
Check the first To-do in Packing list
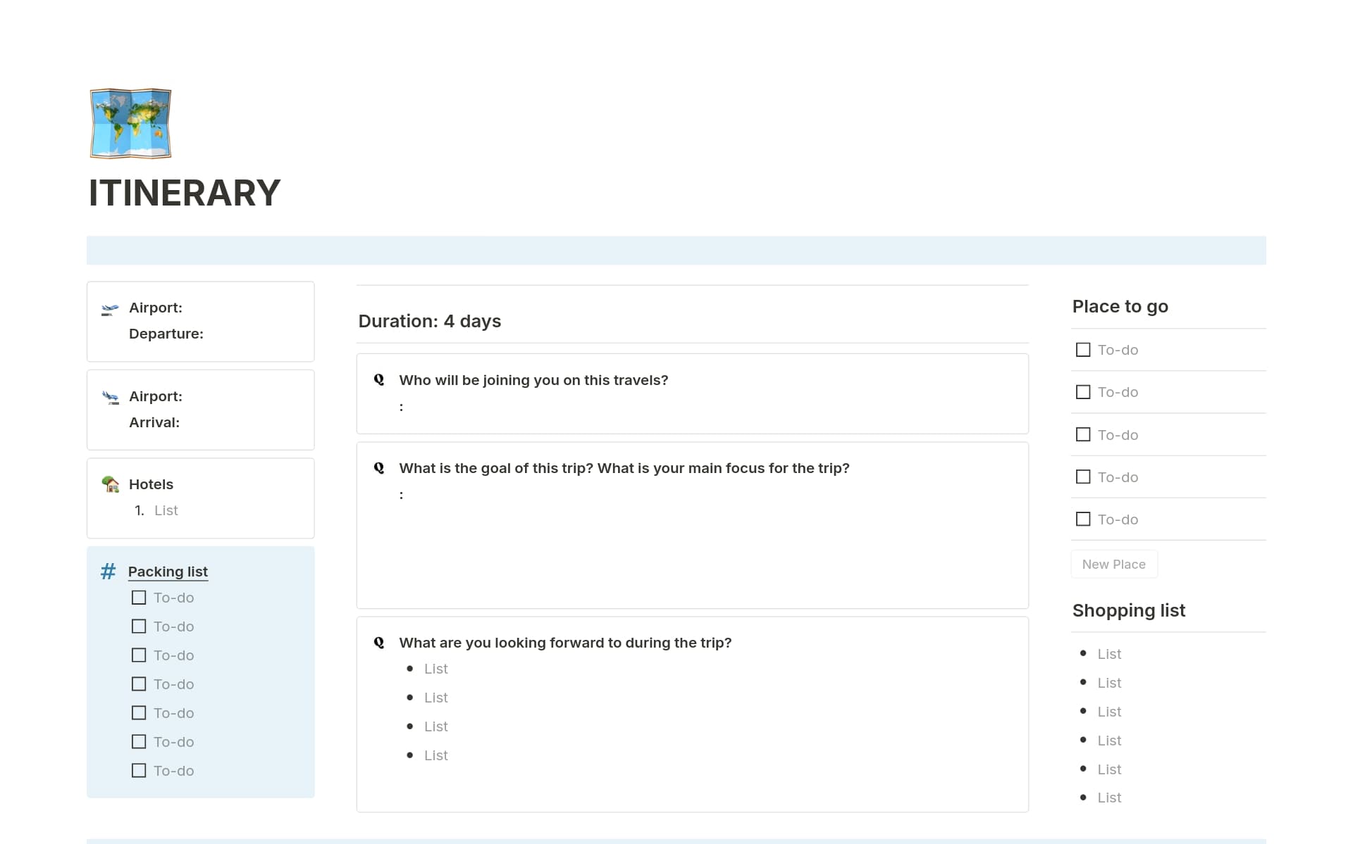[x=138, y=597]
